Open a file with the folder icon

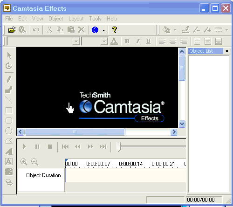click(12, 29)
